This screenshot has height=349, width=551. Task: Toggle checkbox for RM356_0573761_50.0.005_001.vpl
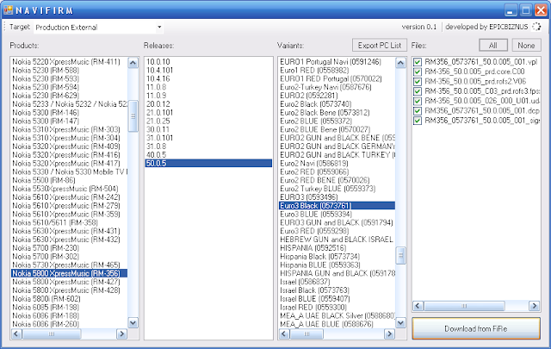point(417,62)
